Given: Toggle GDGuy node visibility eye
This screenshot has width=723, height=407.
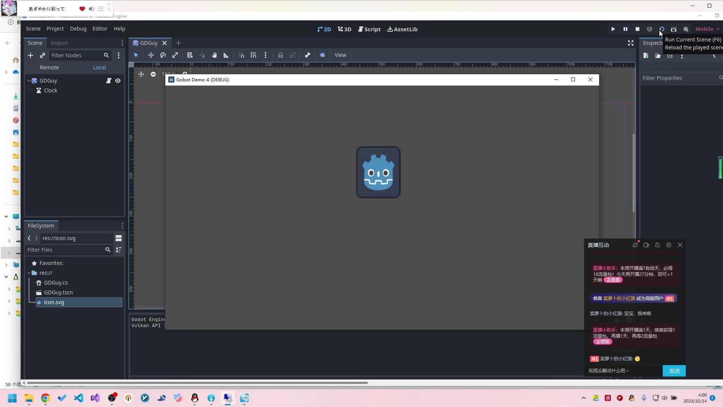Looking at the screenshot, I should (x=118, y=81).
